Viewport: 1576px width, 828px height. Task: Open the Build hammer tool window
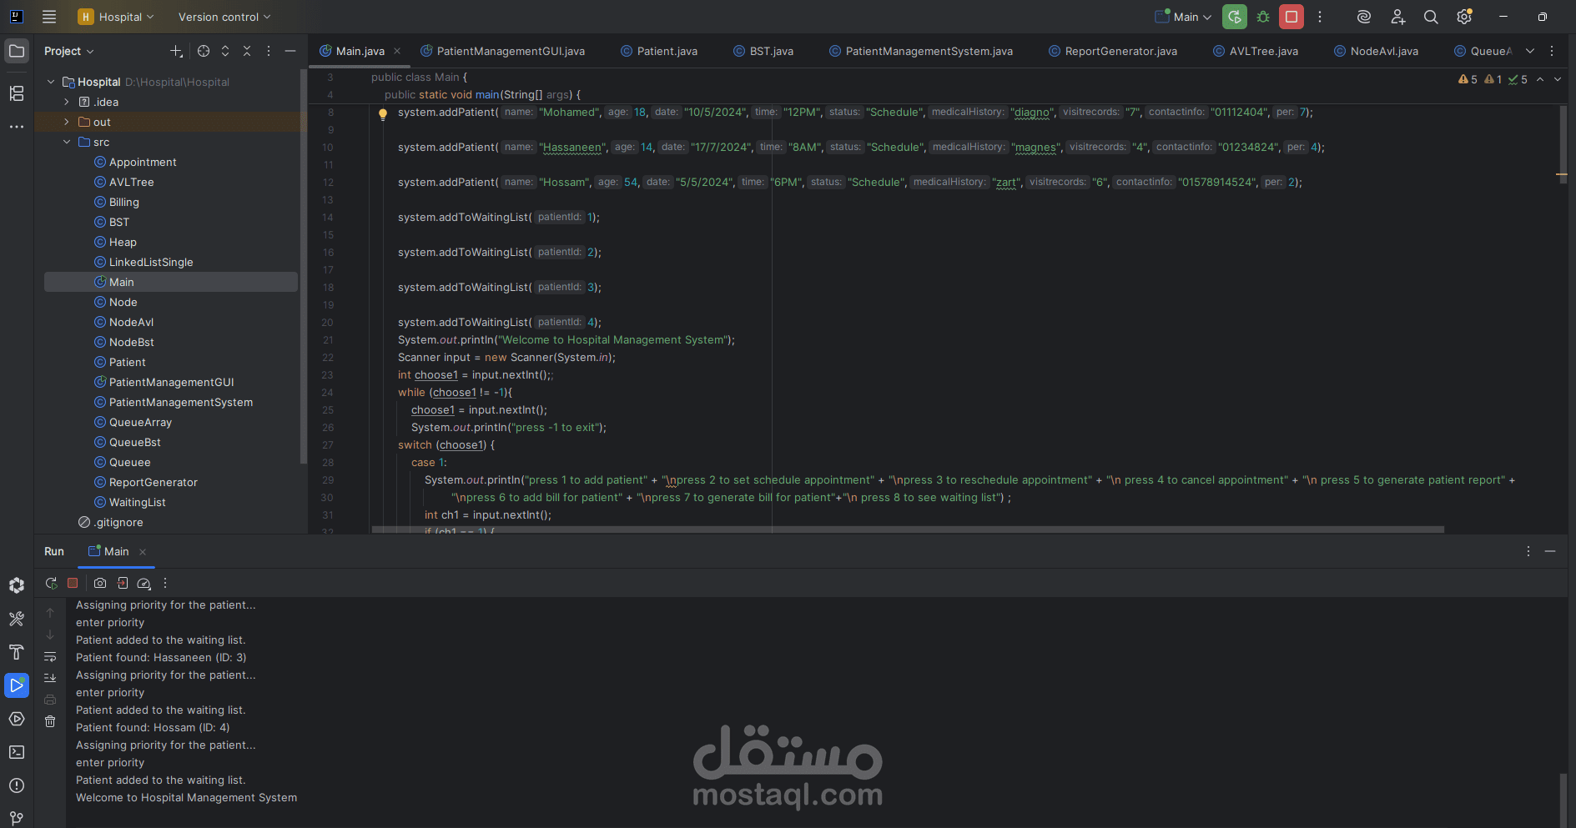(17, 652)
